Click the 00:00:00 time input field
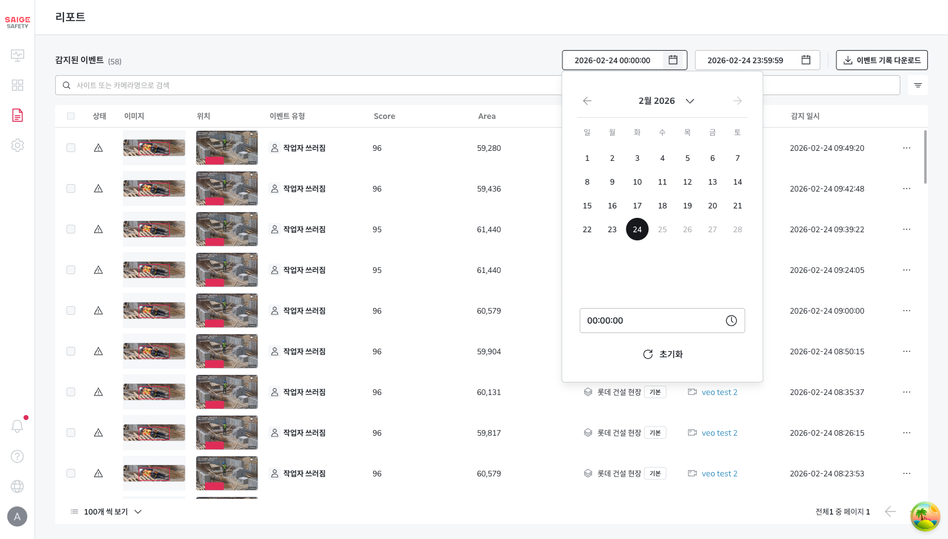This screenshot has height=539, width=948. (662, 321)
